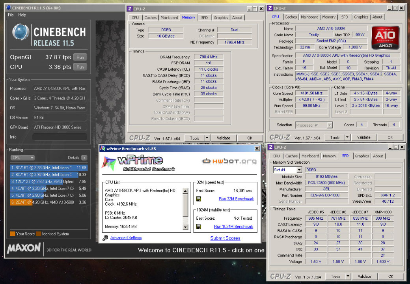
Task: Select the SPD tab in CPU-Z Memory window
Action: tap(205, 17)
